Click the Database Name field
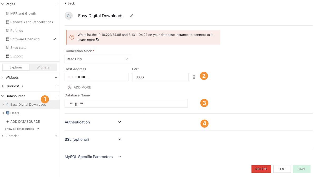This screenshot has height=177, width=316. click(126, 103)
